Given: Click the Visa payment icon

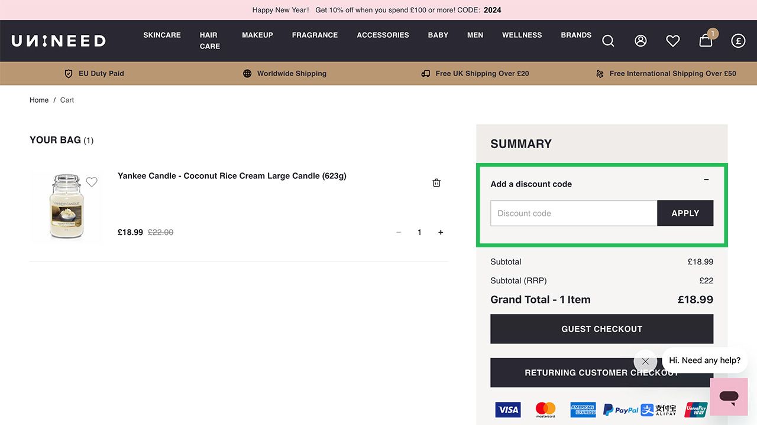Looking at the screenshot, I should pos(508,410).
